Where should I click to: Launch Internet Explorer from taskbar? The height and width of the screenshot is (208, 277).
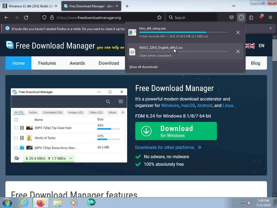click(24, 203)
